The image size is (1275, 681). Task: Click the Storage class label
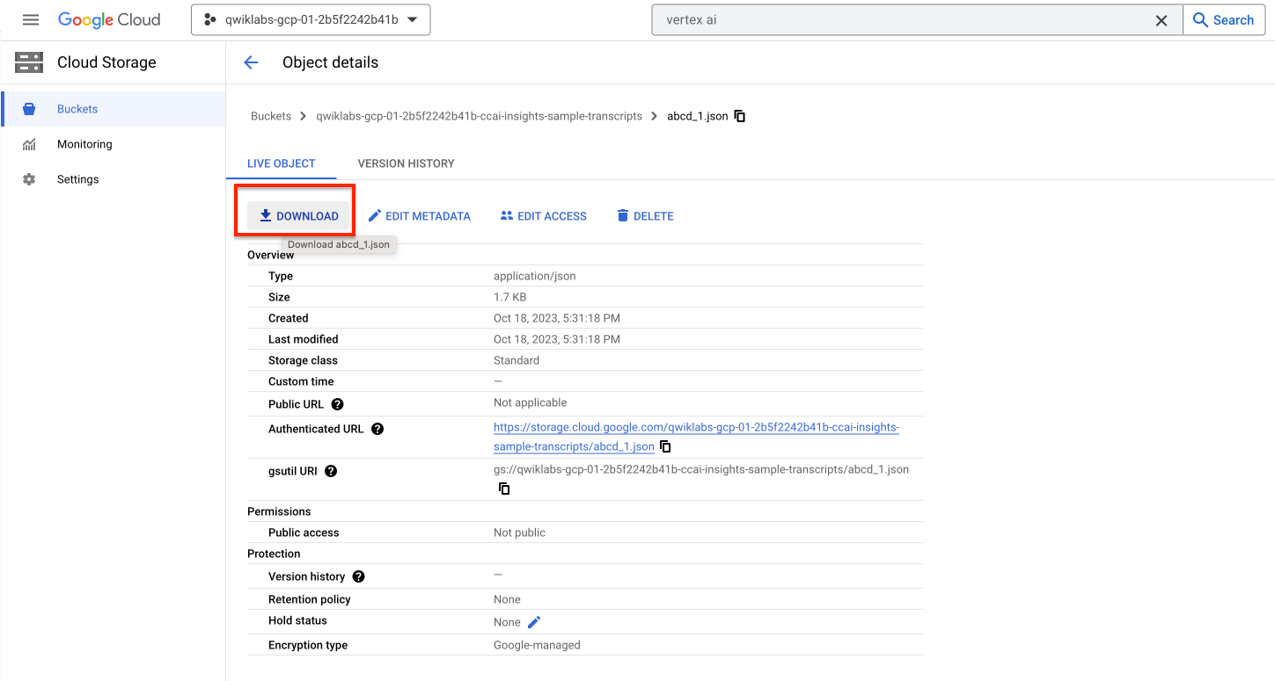[303, 360]
